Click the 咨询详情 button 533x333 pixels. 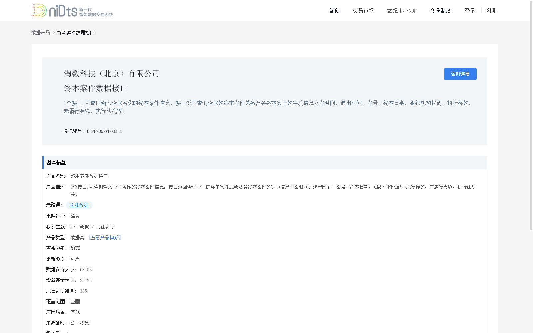click(x=460, y=74)
